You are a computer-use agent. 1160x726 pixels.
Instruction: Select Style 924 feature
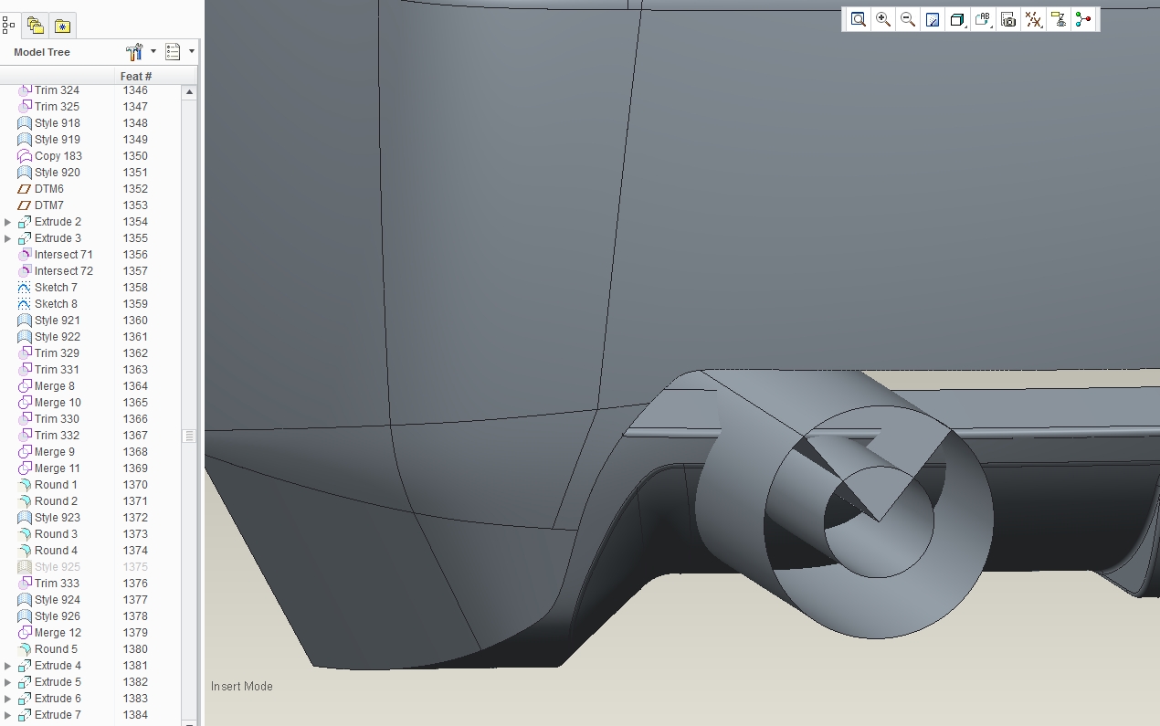[x=58, y=600]
